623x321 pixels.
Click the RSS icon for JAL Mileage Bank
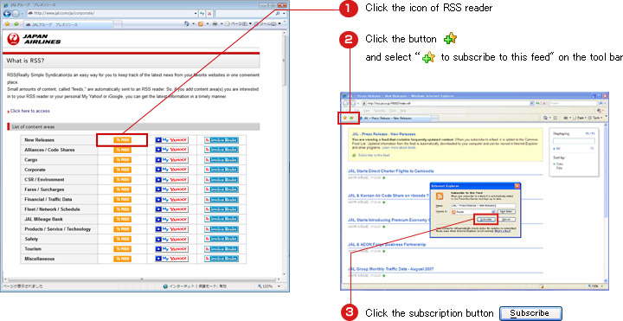click(x=122, y=219)
